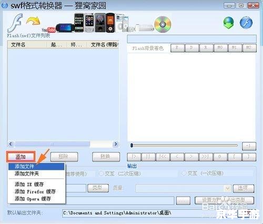Pick the silver slider phone icon

(x=89, y=23)
